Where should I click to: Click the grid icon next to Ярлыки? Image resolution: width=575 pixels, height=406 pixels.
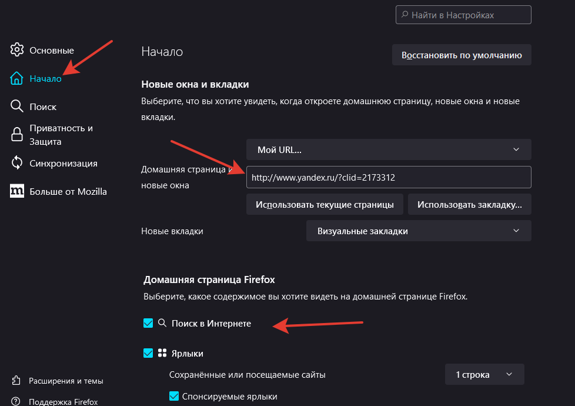(x=162, y=353)
